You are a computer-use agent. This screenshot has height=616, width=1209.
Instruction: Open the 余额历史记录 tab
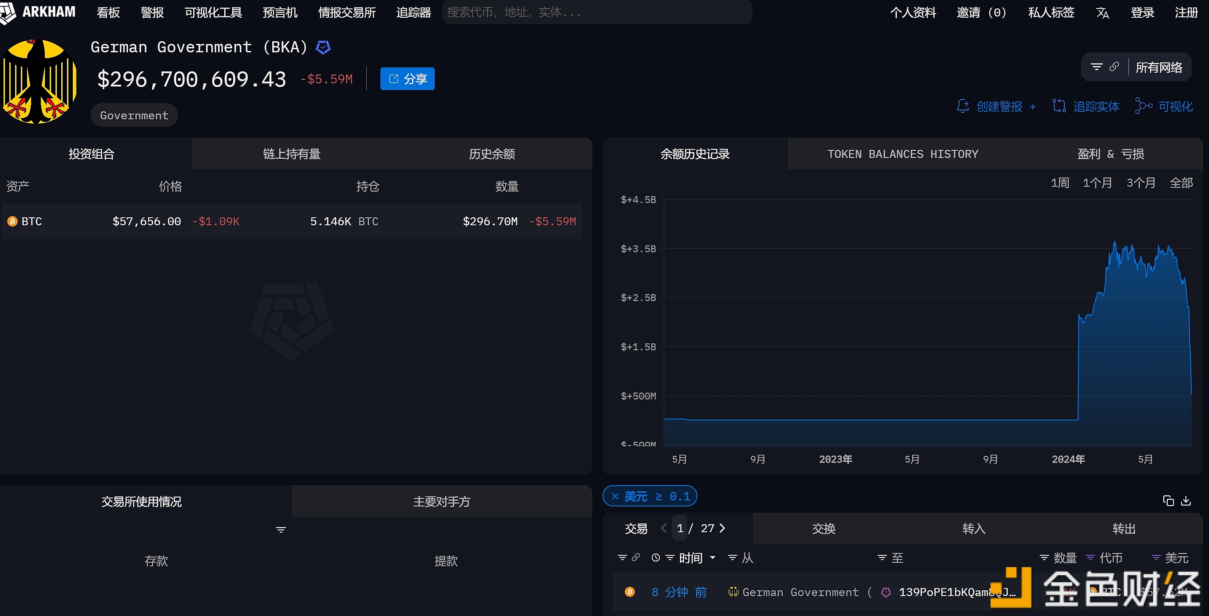tap(695, 154)
